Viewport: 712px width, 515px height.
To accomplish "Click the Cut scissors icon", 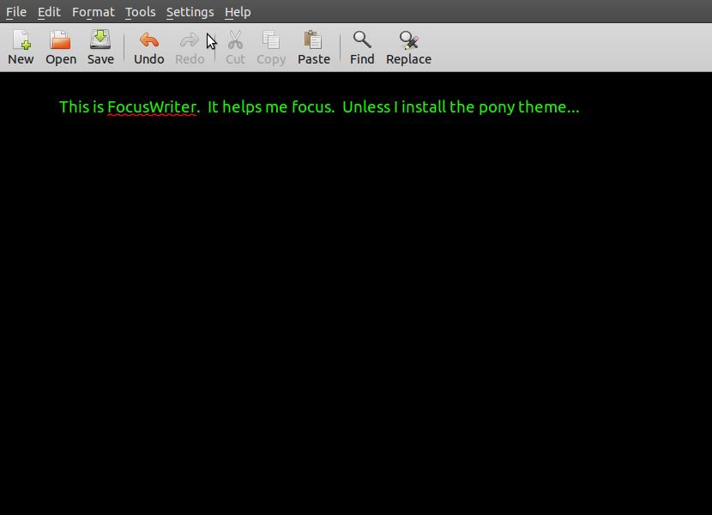I will coord(235,40).
